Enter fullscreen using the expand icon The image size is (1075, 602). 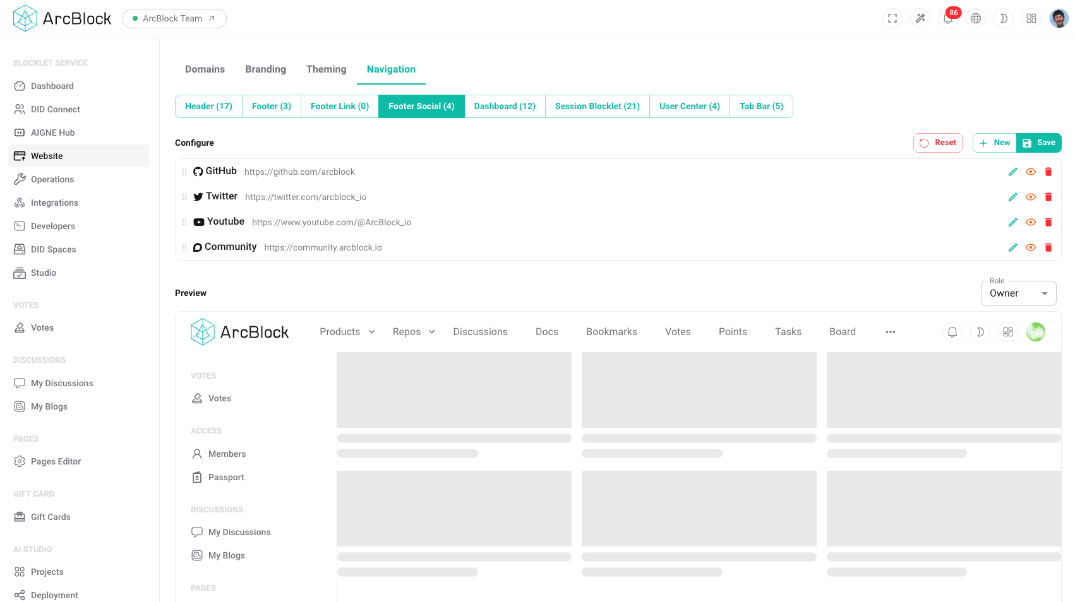(892, 18)
